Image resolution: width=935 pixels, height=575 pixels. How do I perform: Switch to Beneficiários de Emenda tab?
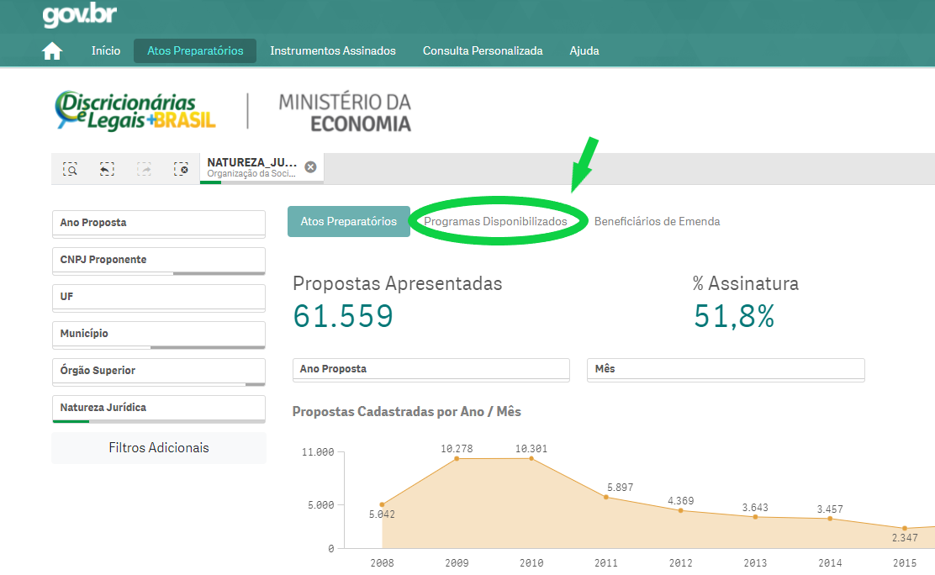coord(657,222)
